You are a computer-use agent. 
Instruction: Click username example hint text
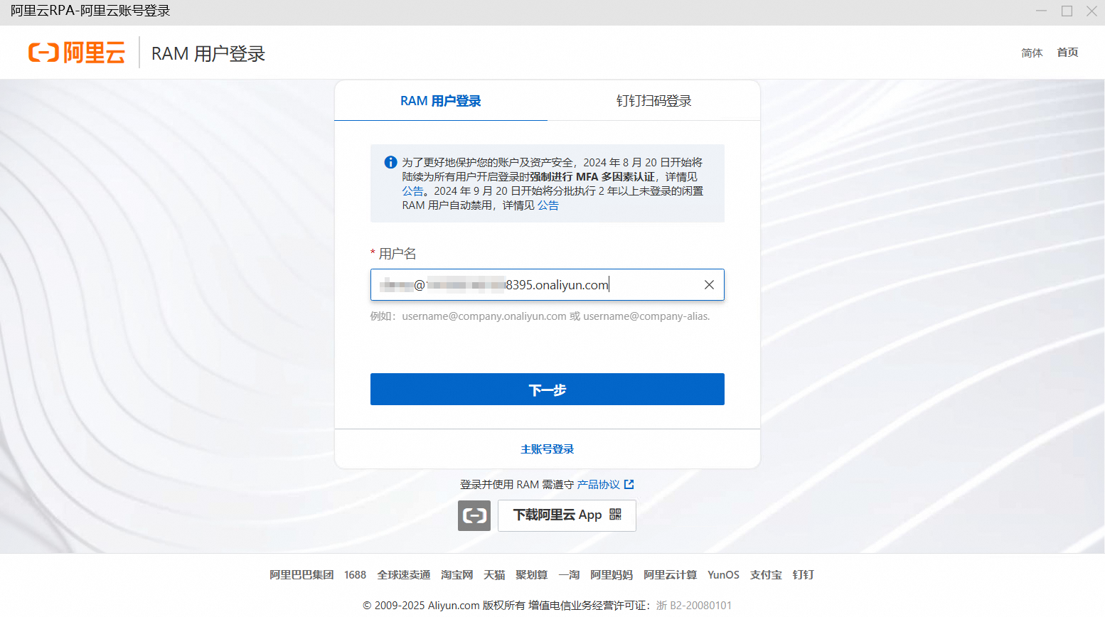point(540,316)
